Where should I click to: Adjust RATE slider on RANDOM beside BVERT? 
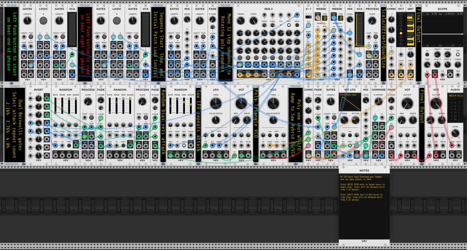click(x=56, y=106)
